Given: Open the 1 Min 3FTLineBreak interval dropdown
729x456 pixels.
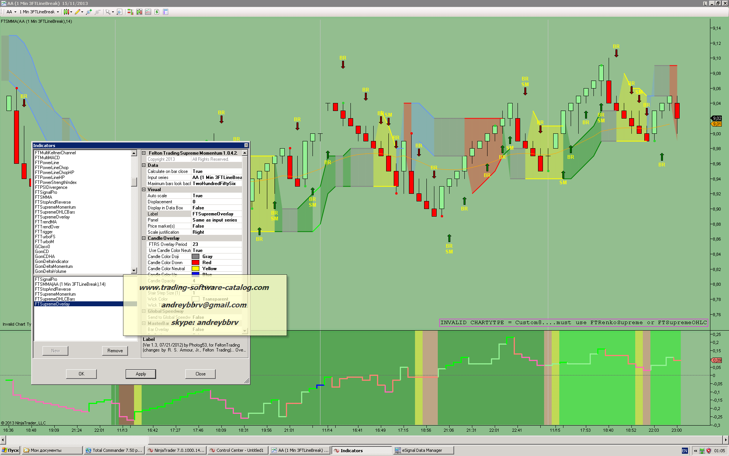Looking at the screenshot, I should coord(39,12).
